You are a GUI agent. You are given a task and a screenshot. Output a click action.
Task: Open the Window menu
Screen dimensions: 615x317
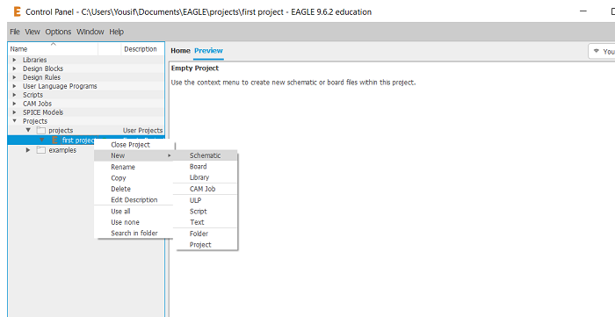pos(90,32)
